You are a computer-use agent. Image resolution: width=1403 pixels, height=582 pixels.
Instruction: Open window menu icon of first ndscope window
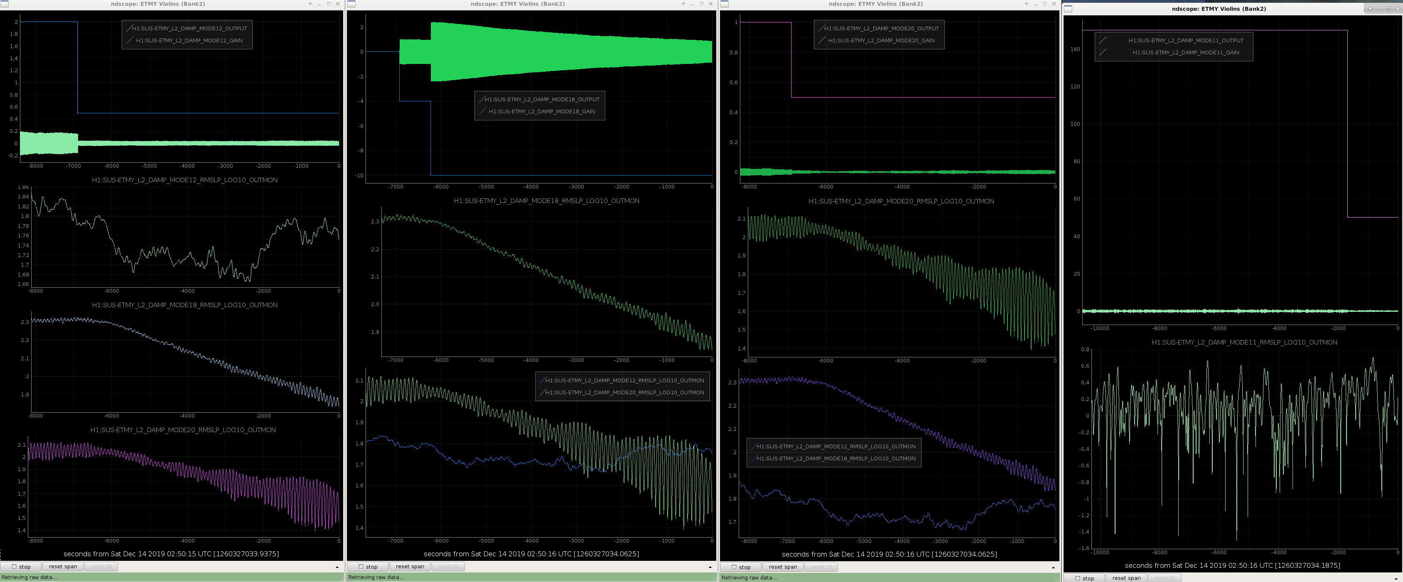click(4, 4)
